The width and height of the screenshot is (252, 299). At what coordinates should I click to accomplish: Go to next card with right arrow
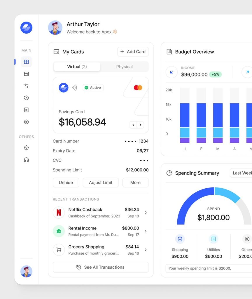click(141, 125)
